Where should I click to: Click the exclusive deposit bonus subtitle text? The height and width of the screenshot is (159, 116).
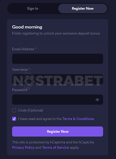(x=56, y=33)
